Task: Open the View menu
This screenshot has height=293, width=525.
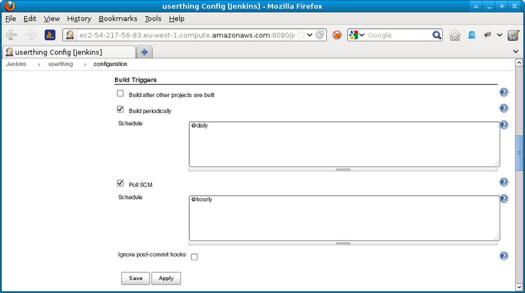Action: tap(52, 18)
